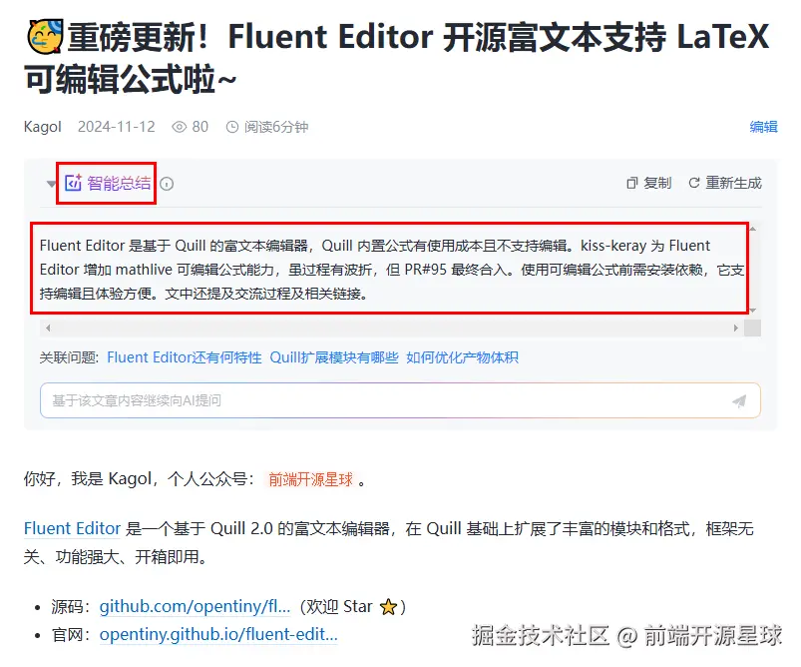Click the paper plane send icon

coord(738,400)
